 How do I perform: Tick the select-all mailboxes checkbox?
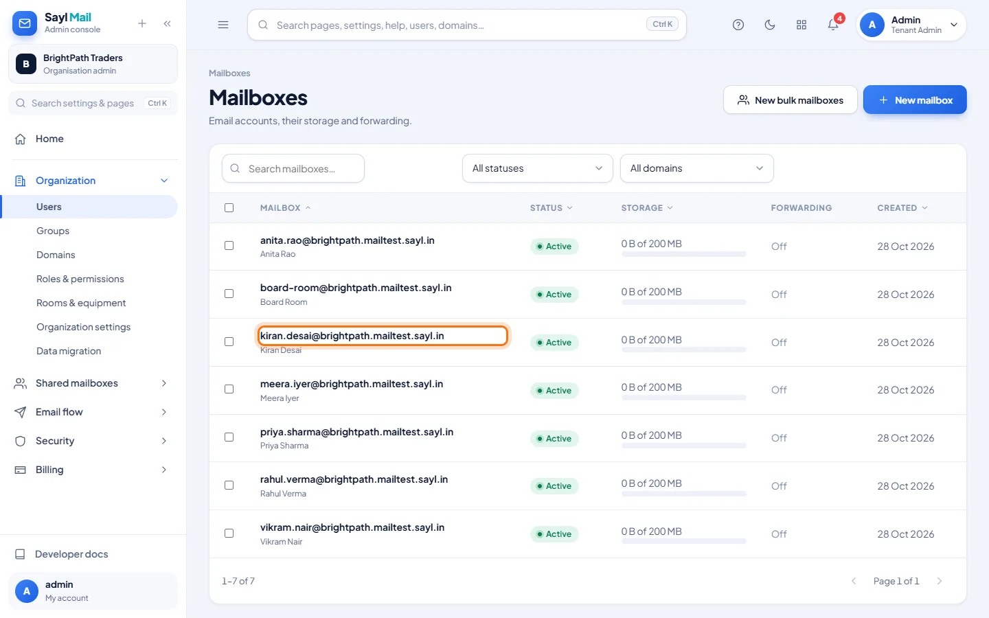tap(229, 207)
